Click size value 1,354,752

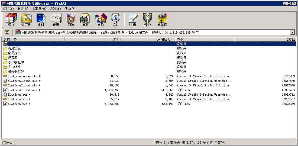point(112,90)
